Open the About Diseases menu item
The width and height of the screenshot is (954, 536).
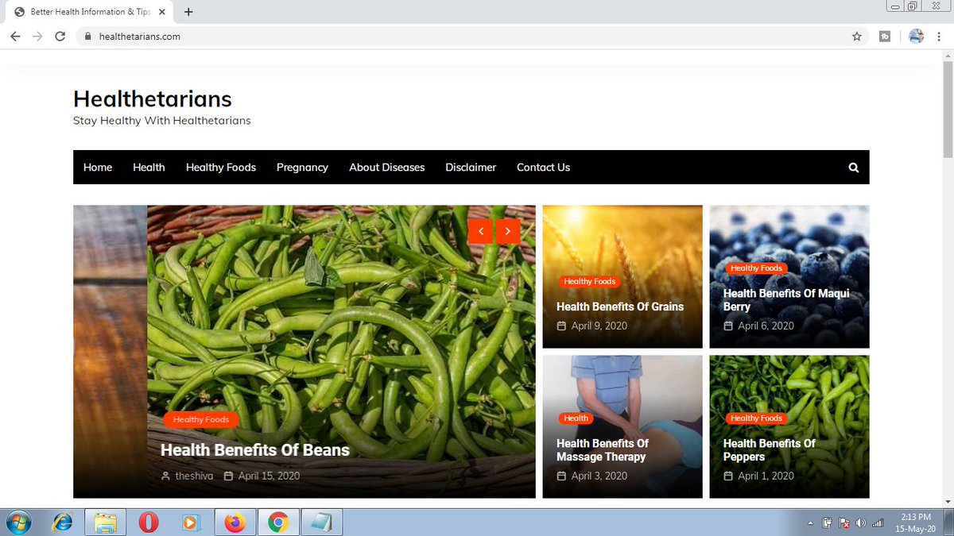(x=387, y=168)
